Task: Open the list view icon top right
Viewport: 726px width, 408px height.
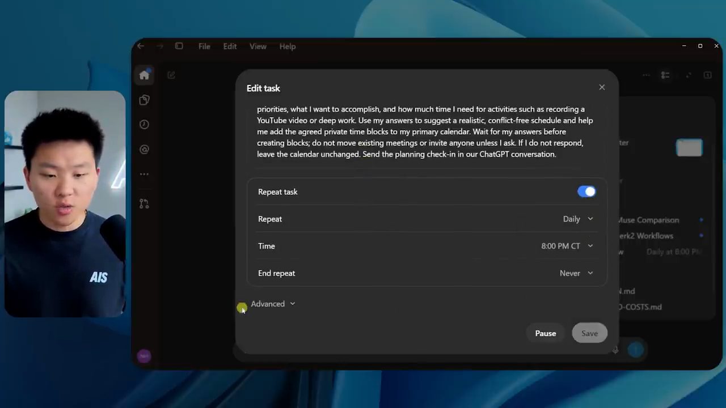Action: click(665, 75)
